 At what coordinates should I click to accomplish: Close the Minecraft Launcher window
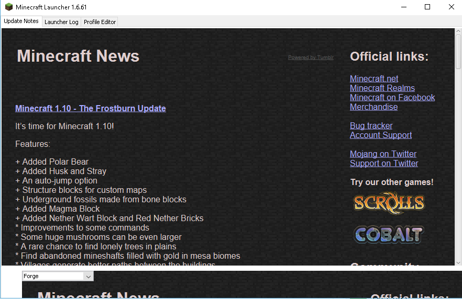point(452,7)
